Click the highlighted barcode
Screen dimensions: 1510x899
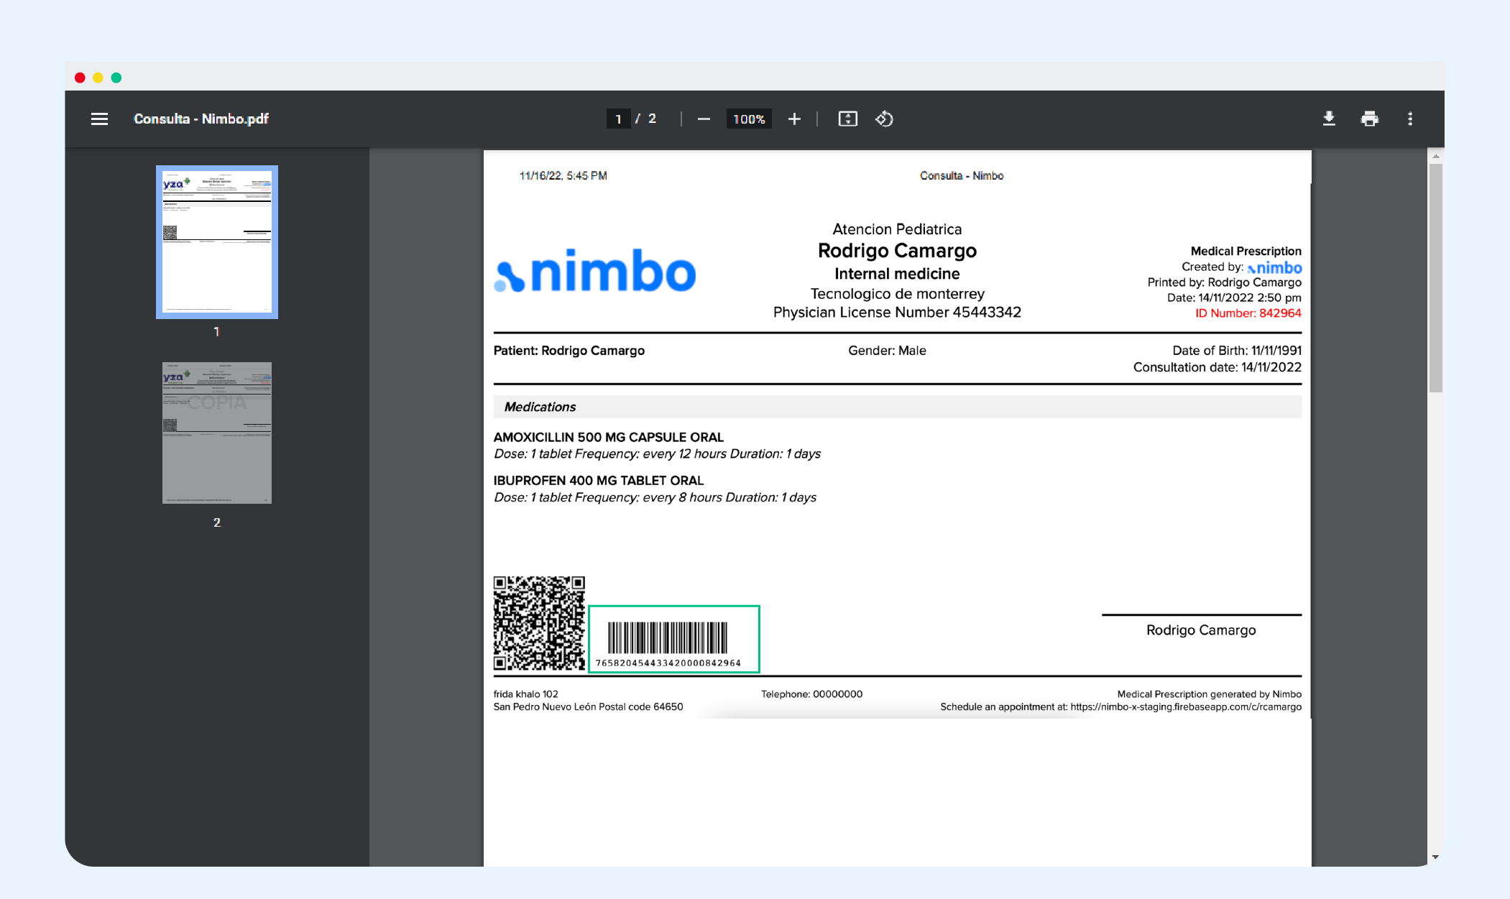[673, 639]
